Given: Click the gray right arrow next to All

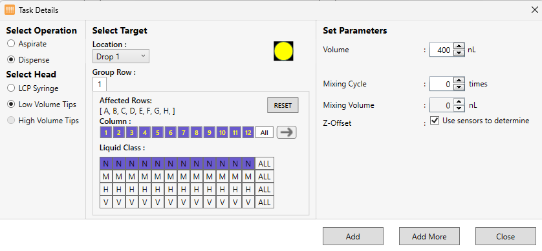Looking at the screenshot, I should pos(287,132).
